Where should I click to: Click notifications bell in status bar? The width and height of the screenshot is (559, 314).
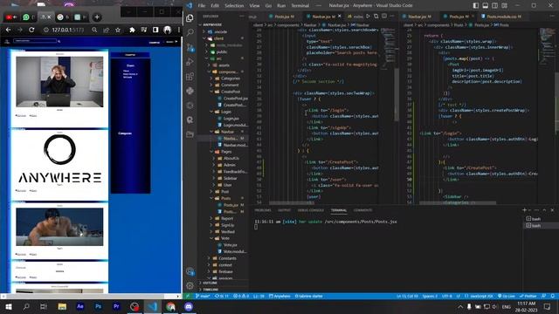pos(552,296)
